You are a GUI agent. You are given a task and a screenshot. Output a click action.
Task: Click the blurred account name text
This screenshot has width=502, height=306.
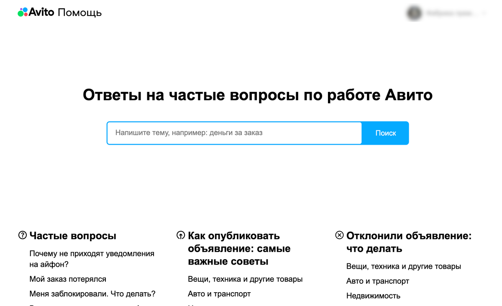pos(451,13)
